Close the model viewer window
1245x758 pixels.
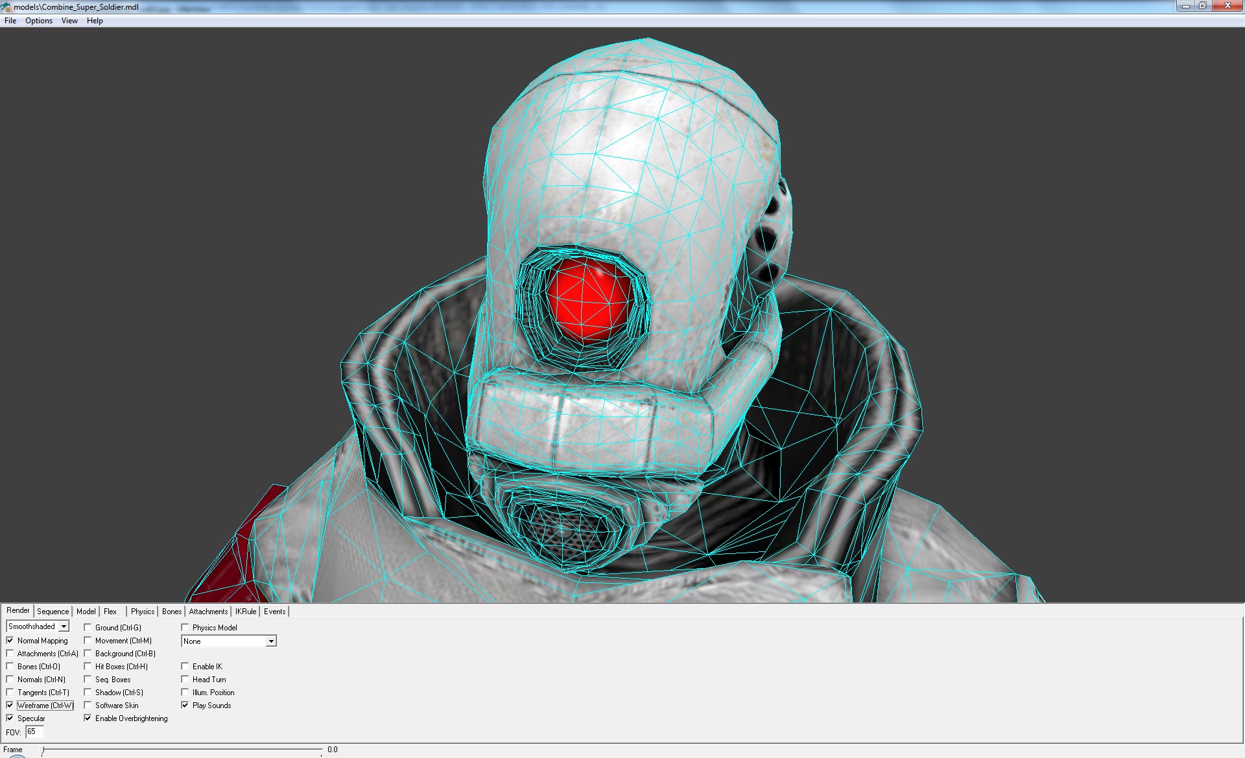point(1227,6)
